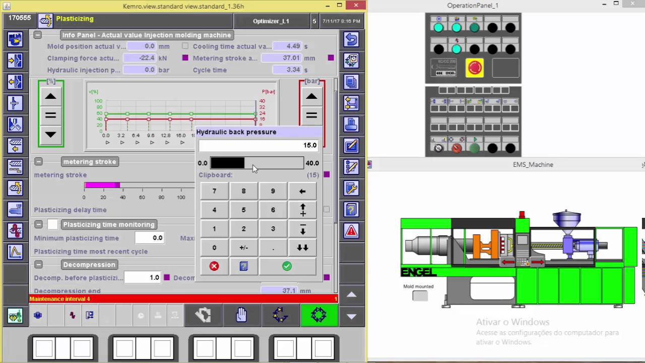Open the red heating coil icon in left sidebar
The width and height of the screenshot is (645, 363).
[x=15, y=230]
